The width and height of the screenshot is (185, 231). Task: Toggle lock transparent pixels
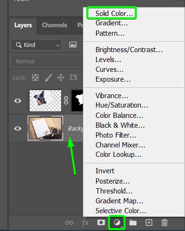click(35, 77)
